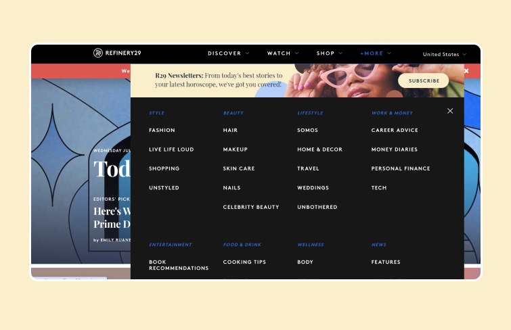
Task: Expand the Watch chevron
Action: click(x=297, y=53)
